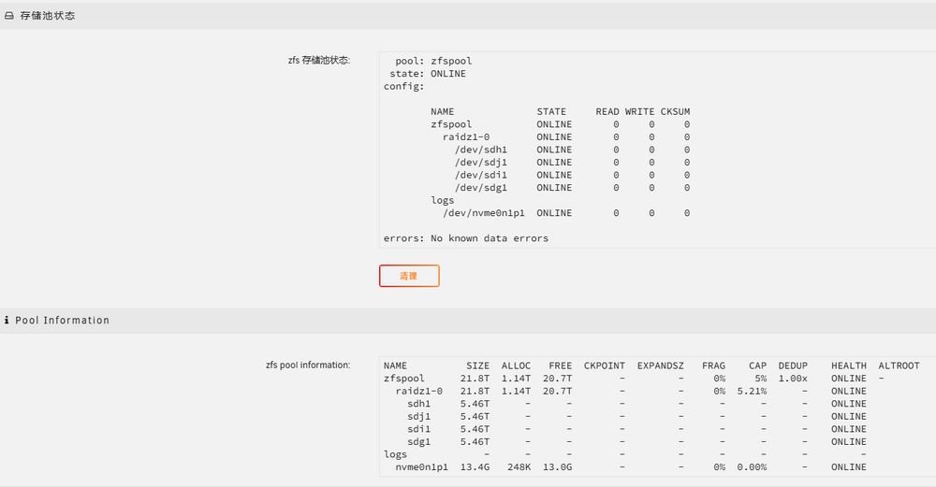Click the ALTROOT column header
Screen dimensions: 936x487
pyautogui.click(x=899, y=365)
